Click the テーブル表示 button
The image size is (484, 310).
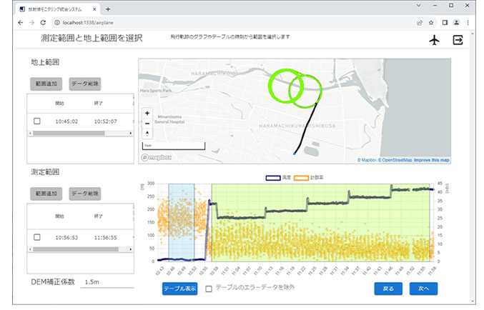180,289
